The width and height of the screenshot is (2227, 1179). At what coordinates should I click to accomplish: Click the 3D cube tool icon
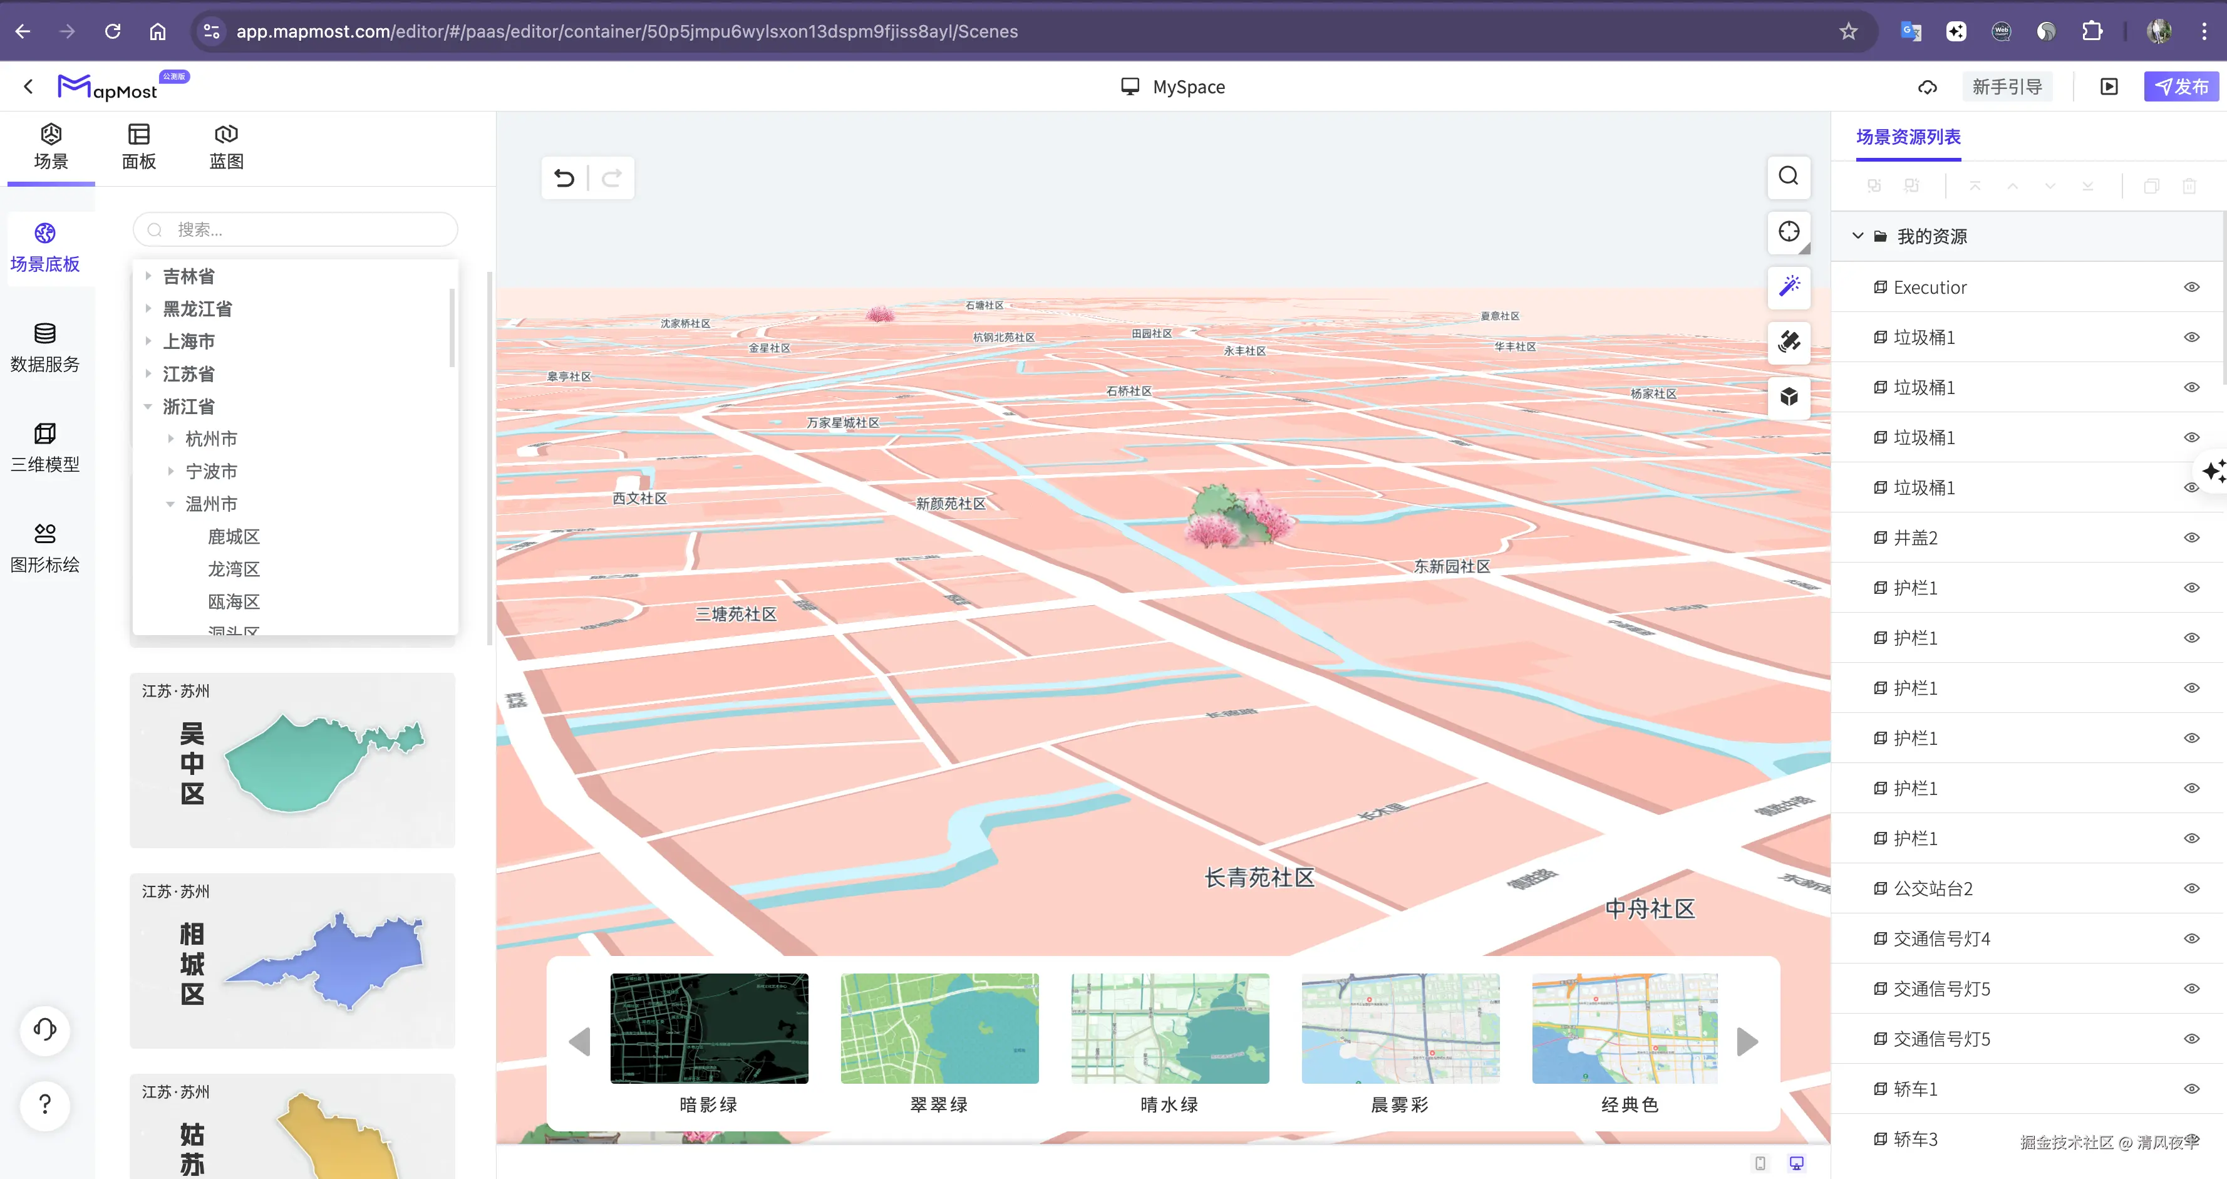(1789, 397)
